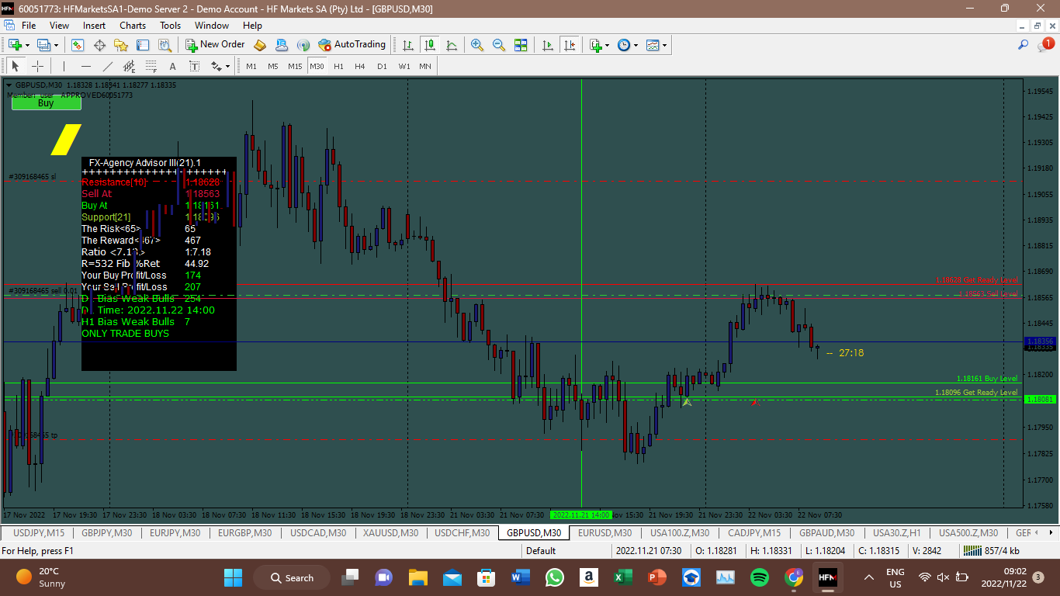Select the Crosshair tool
Viewport: 1060px width, 596px height.
[x=36, y=66]
